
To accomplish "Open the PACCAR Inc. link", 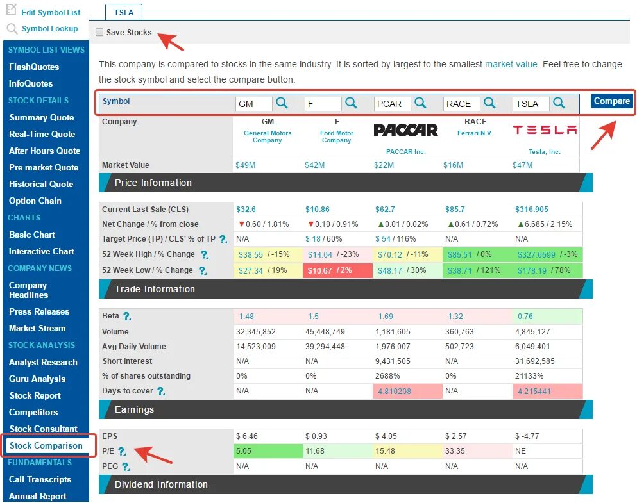I will (x=405, y=152).
